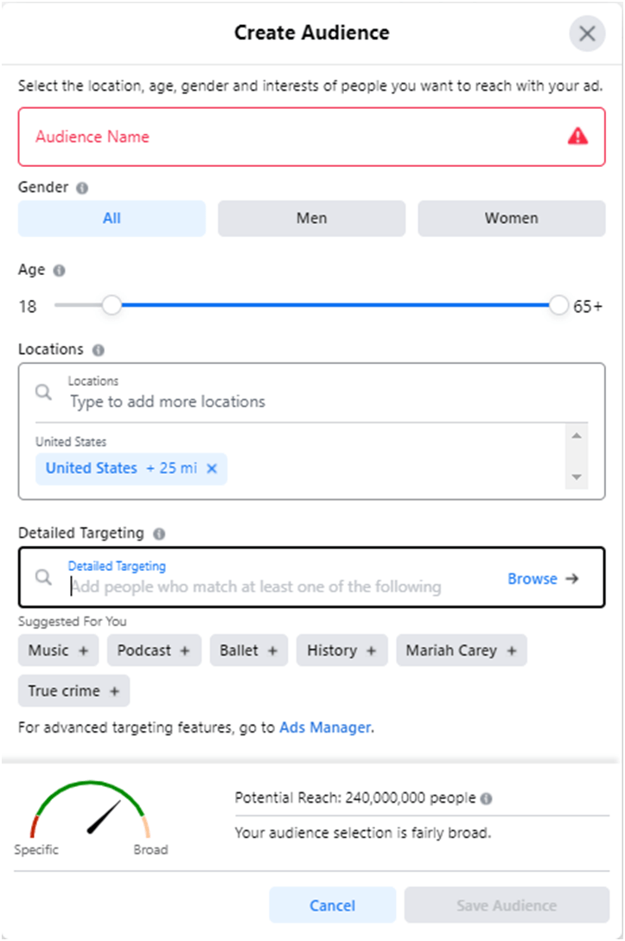Screen dimensions: 625x941
Task: Select Women gender option
Action: coord(512,219)
